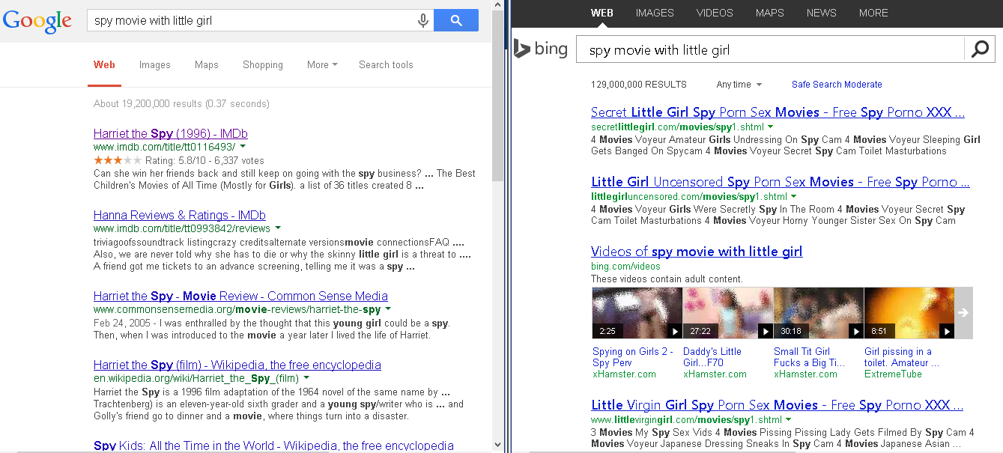Open MAPS in Bing's top navigation
Viewport: 1003px width, 453px height.
(769, 13)
